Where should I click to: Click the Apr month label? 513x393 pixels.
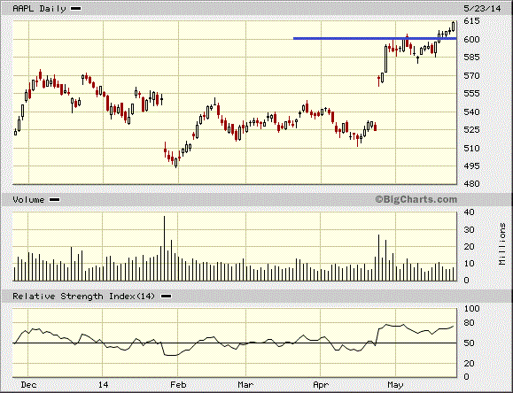(321, 385)
